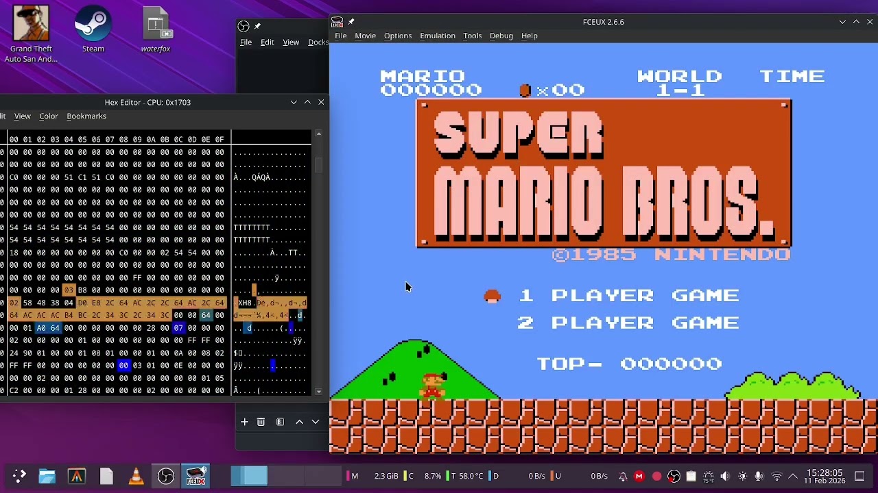Open the volume control in the tray
This screenshot has height=493, width=878.
click(725, 476)
